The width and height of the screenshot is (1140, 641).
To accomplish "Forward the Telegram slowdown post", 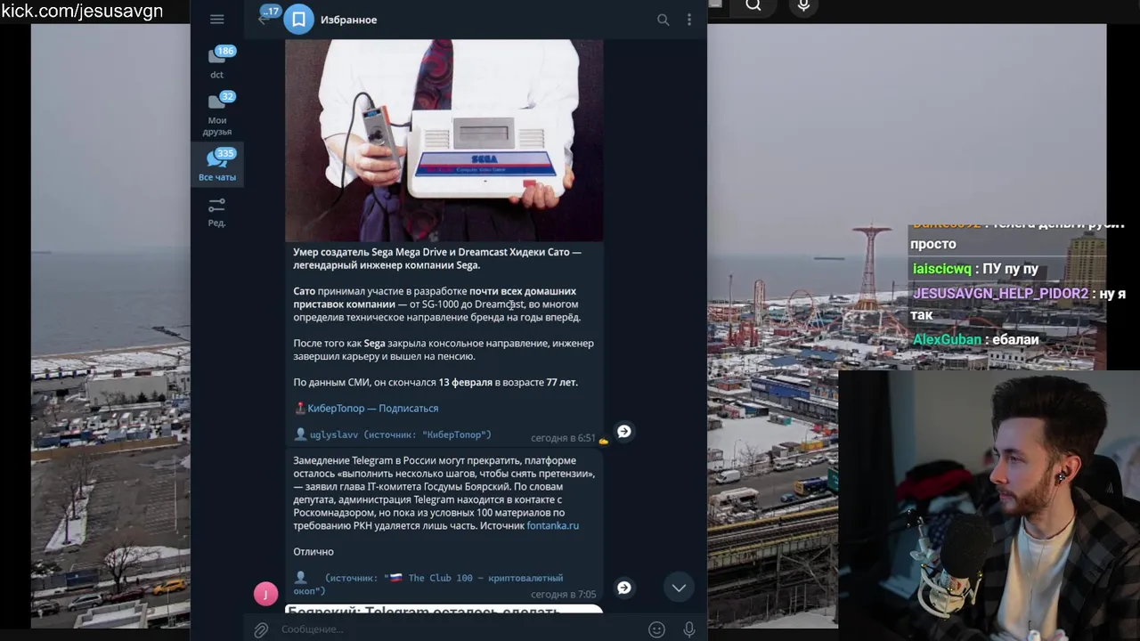I will click(x=624, y=588).
